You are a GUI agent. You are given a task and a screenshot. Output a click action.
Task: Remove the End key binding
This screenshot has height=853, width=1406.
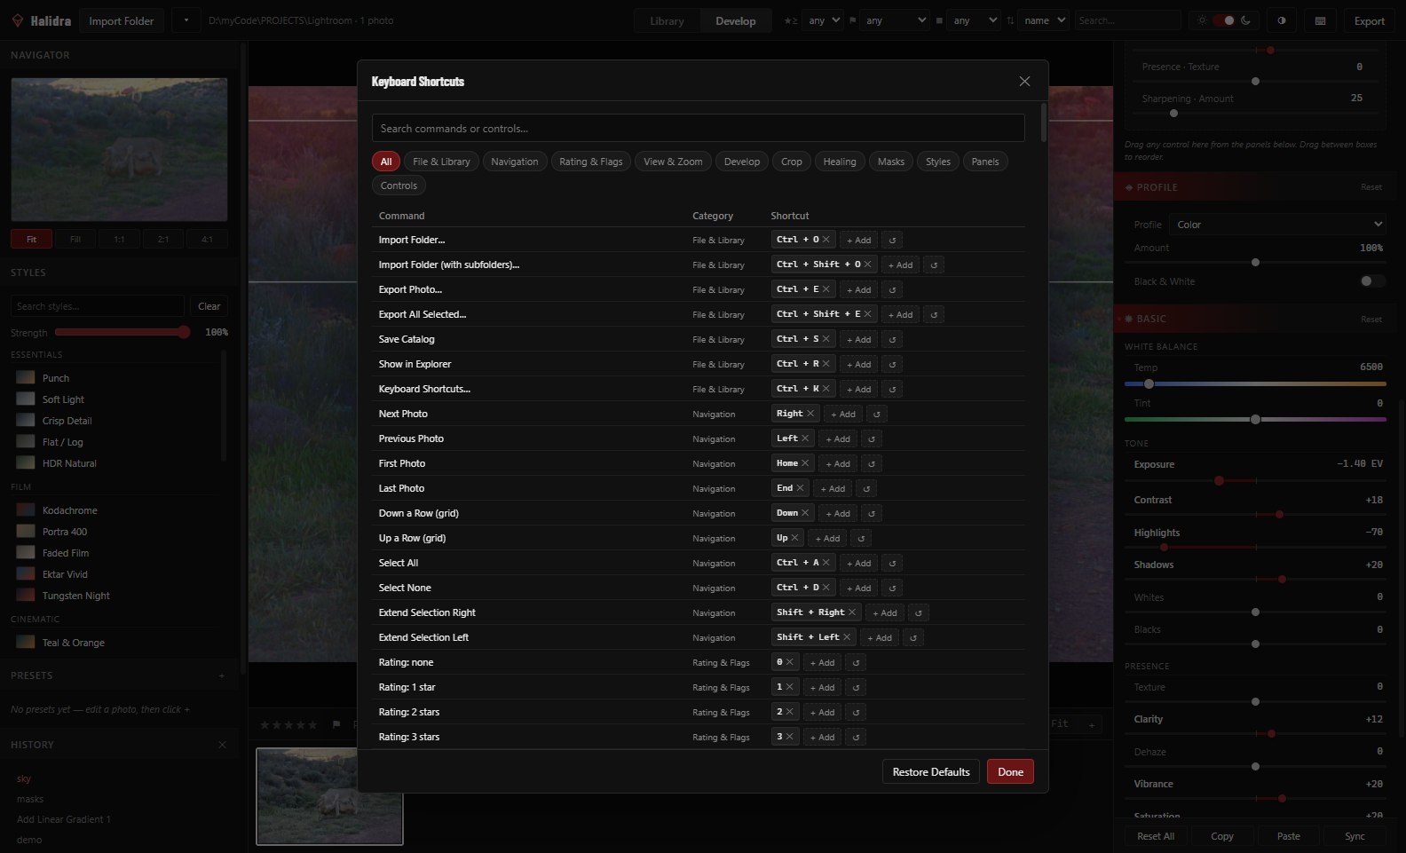tap(800, 488)
